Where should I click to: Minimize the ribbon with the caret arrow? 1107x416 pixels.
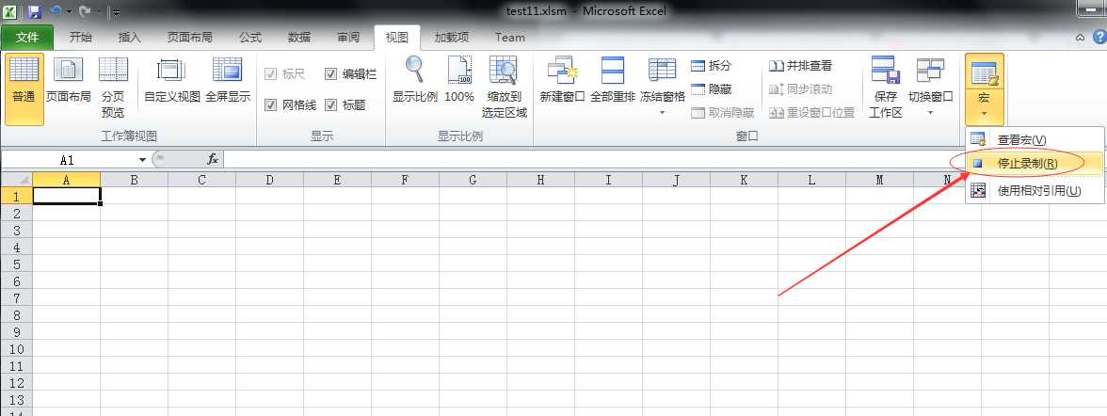coord(1081,39)
